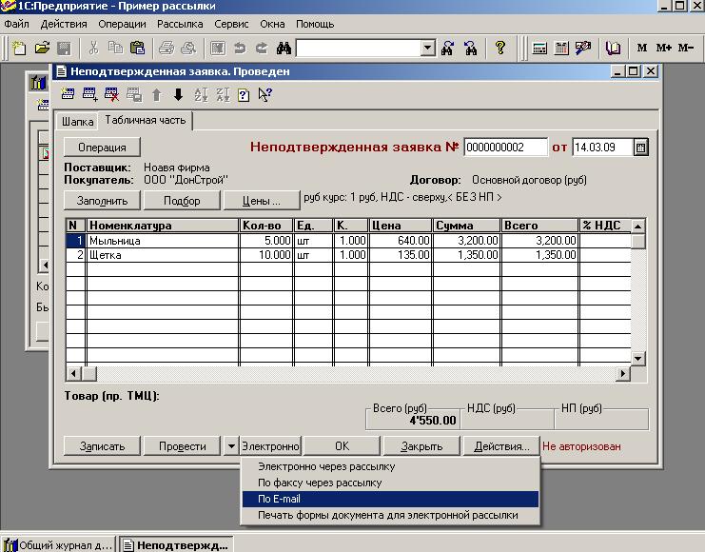Image resolution: width=705 pixels, height=552 pixels.
Task: Click the Paste clipboard icon
Action: [137, 48]
